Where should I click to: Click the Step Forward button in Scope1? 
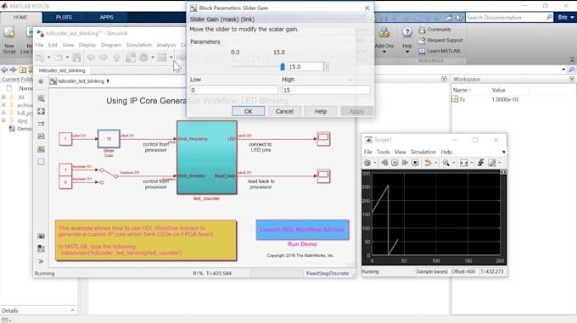pyautogui.click(x=405, y=163)
